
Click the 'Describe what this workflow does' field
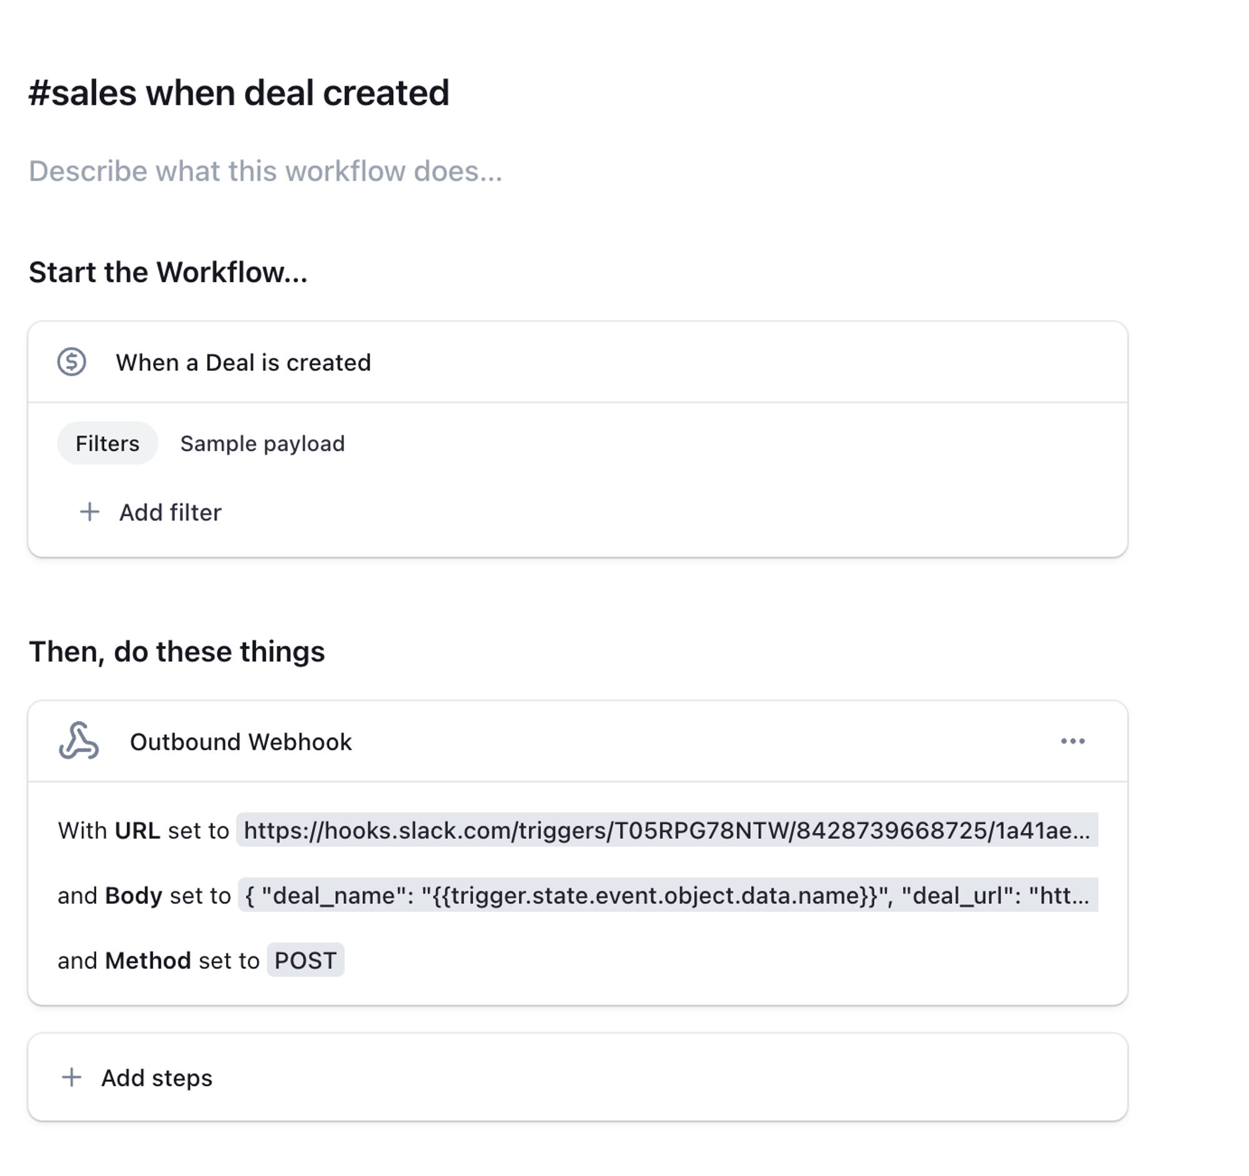(265, 171)
